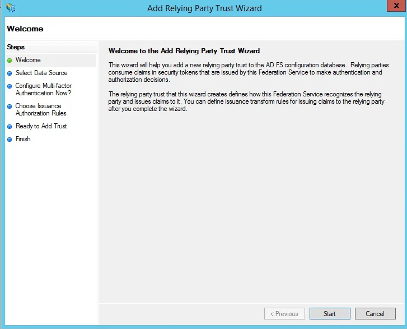Click the blue bullet beside Configure Multi-factor
The image size is (407, 329).
click(x=10, y=86)
